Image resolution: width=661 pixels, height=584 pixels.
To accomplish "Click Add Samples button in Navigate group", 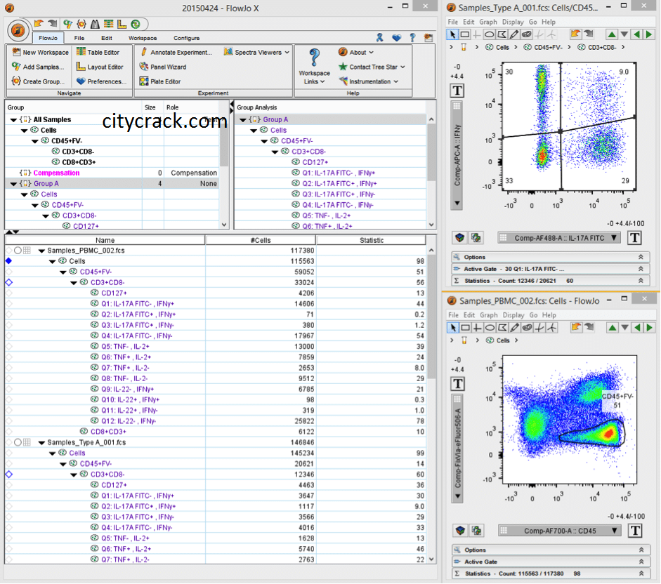I will pos(39,67).
